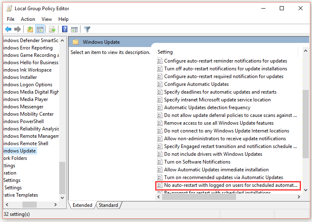Click tree pane horizontal scroll left arrow
The height and width of the screenshot is (222, 312).
[7, 205]
